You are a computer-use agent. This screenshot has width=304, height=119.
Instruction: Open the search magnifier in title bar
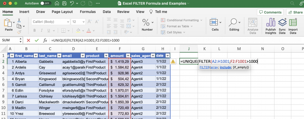[292, 3]
